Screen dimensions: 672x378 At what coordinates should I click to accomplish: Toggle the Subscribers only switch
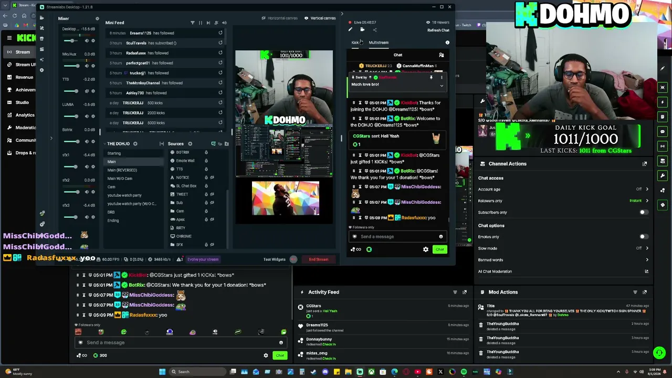[x=643, y=213]
